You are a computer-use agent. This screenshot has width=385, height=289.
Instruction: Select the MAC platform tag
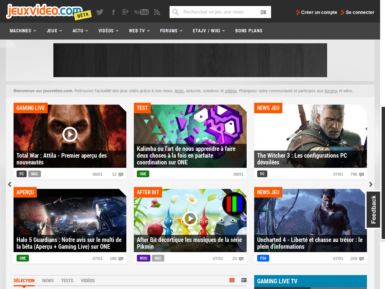(35, 174)
